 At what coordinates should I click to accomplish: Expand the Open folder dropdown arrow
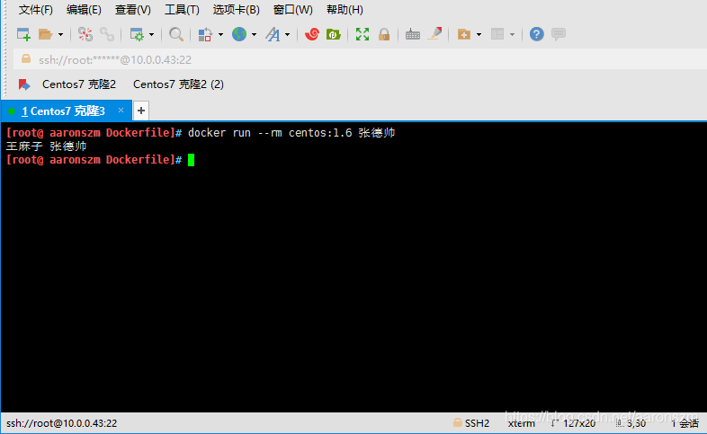click(60, 34)
